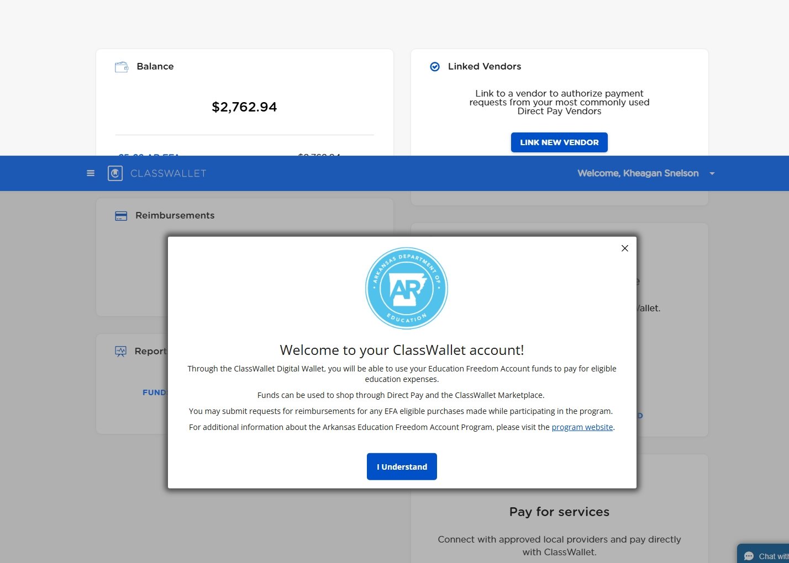Click the Reimbursements heading
789x563 pixels.
(x=175, y=215)
